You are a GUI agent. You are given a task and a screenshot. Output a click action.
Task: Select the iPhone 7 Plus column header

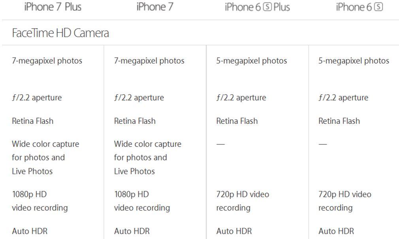tap(53, 7)
